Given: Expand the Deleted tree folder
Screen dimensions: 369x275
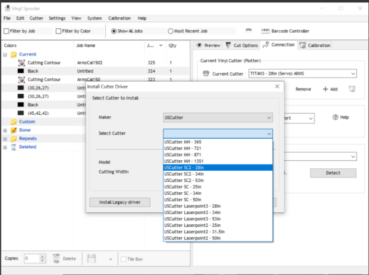Looking at the screenshot, I should click(x=5, y=147).
